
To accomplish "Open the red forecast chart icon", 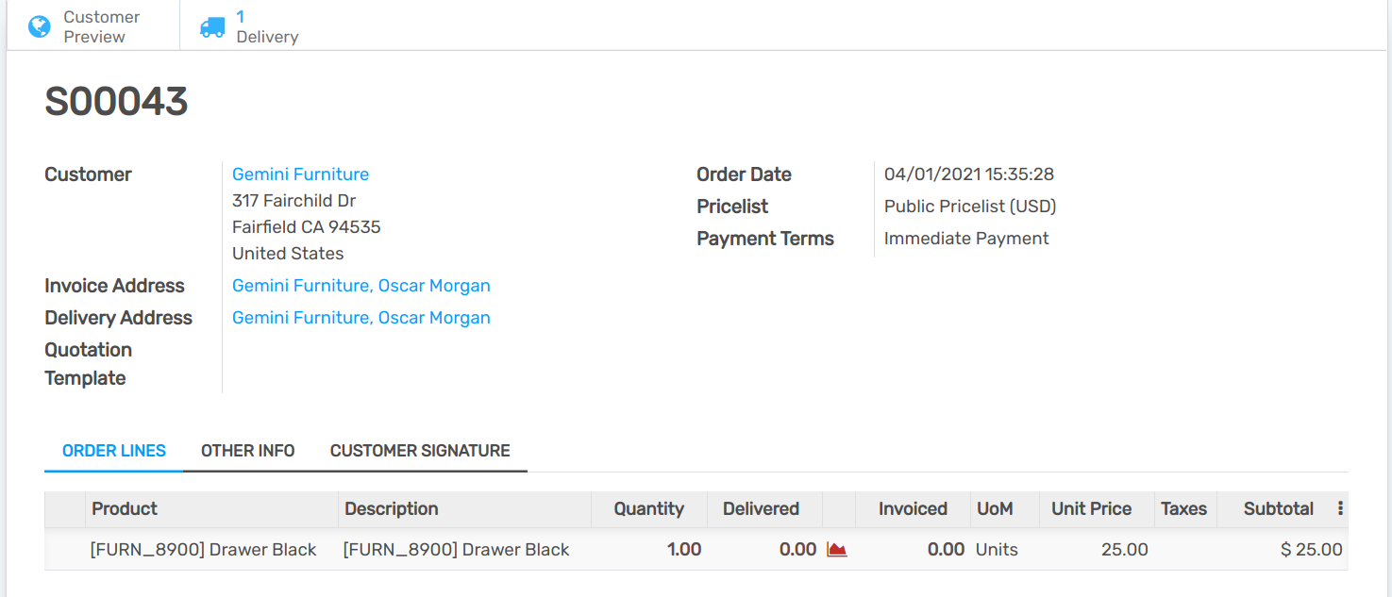I will point(836,549).
